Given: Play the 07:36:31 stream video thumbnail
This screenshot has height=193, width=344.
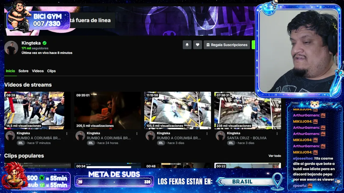Looking at the screenshot, I should click(248, 110).
